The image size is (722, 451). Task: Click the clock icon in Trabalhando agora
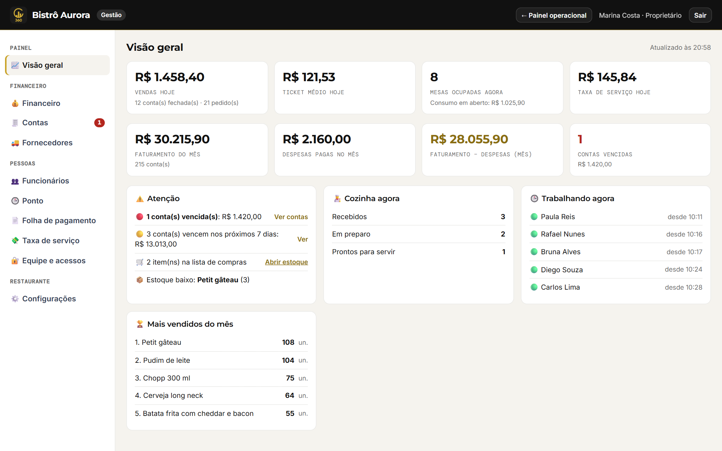click(x=534, y=199)
